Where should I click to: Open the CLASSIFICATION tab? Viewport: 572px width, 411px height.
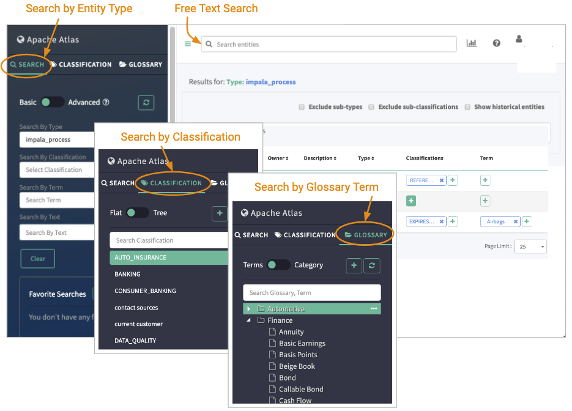point(171,183)
